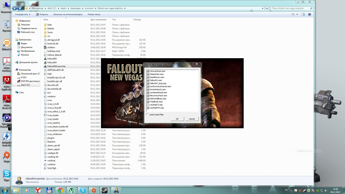Click the Открыть toolbar button
The image size is (345, 194).
pyautogui.click(x=42, y=14)
